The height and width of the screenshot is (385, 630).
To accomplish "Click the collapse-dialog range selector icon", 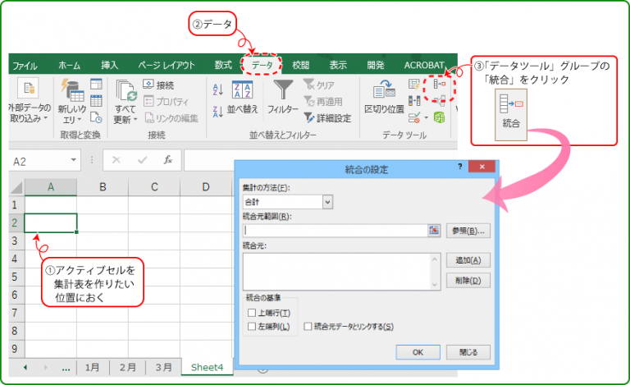I will 434,231.
